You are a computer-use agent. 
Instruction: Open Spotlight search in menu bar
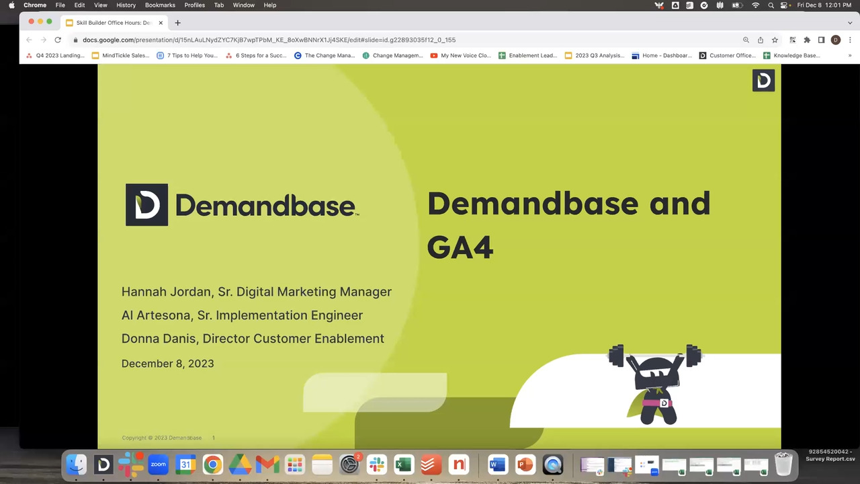click(771, 5)
